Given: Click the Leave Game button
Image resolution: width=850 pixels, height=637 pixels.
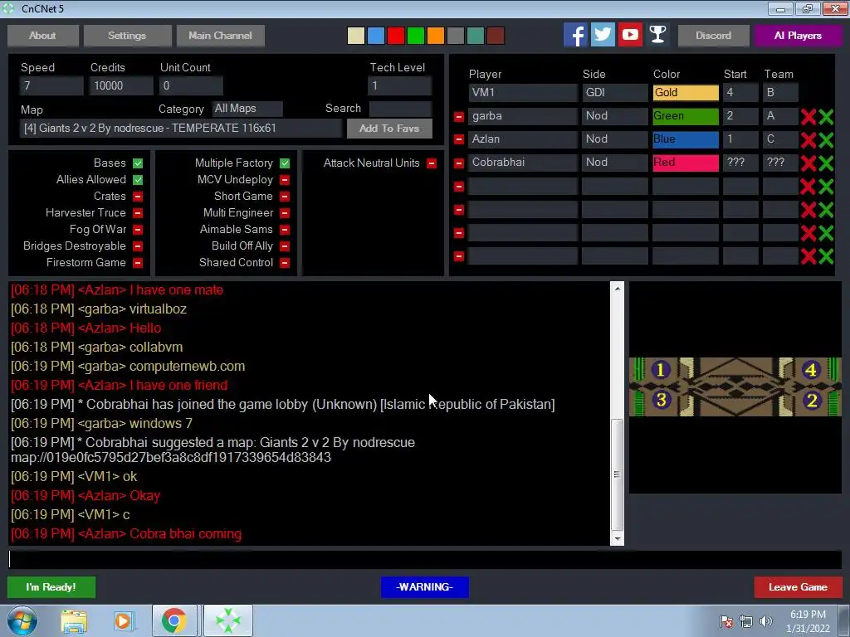Looking at the screenshot, I should (798, 587).
